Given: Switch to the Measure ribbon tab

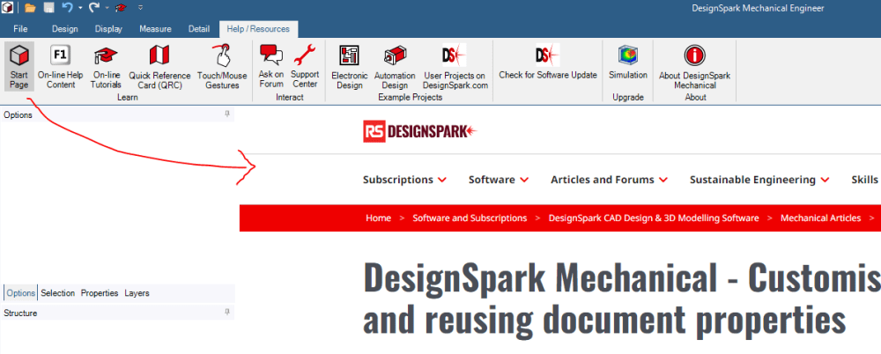Looking at the screenshot, I should point(155,29).
